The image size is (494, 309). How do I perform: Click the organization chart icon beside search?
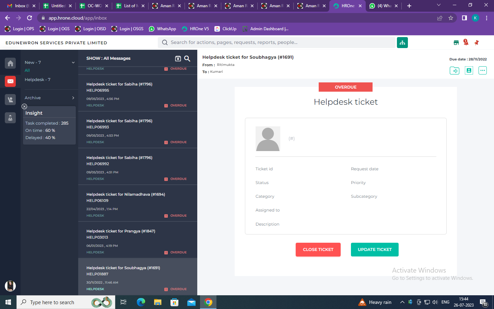(402, 43)
